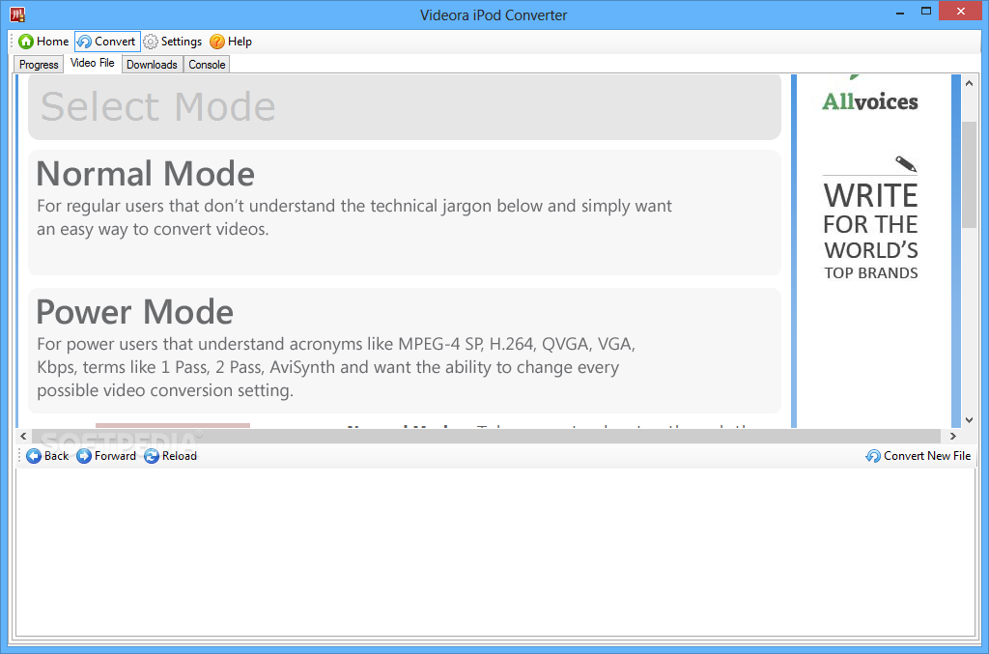Click the Videora app icon in title bar
Image resolution: width=989 pixels, height=654 pixels.
click(17, 14)
